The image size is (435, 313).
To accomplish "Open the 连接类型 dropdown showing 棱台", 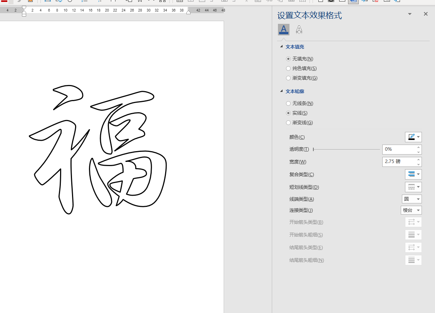I will click(411, 210).
